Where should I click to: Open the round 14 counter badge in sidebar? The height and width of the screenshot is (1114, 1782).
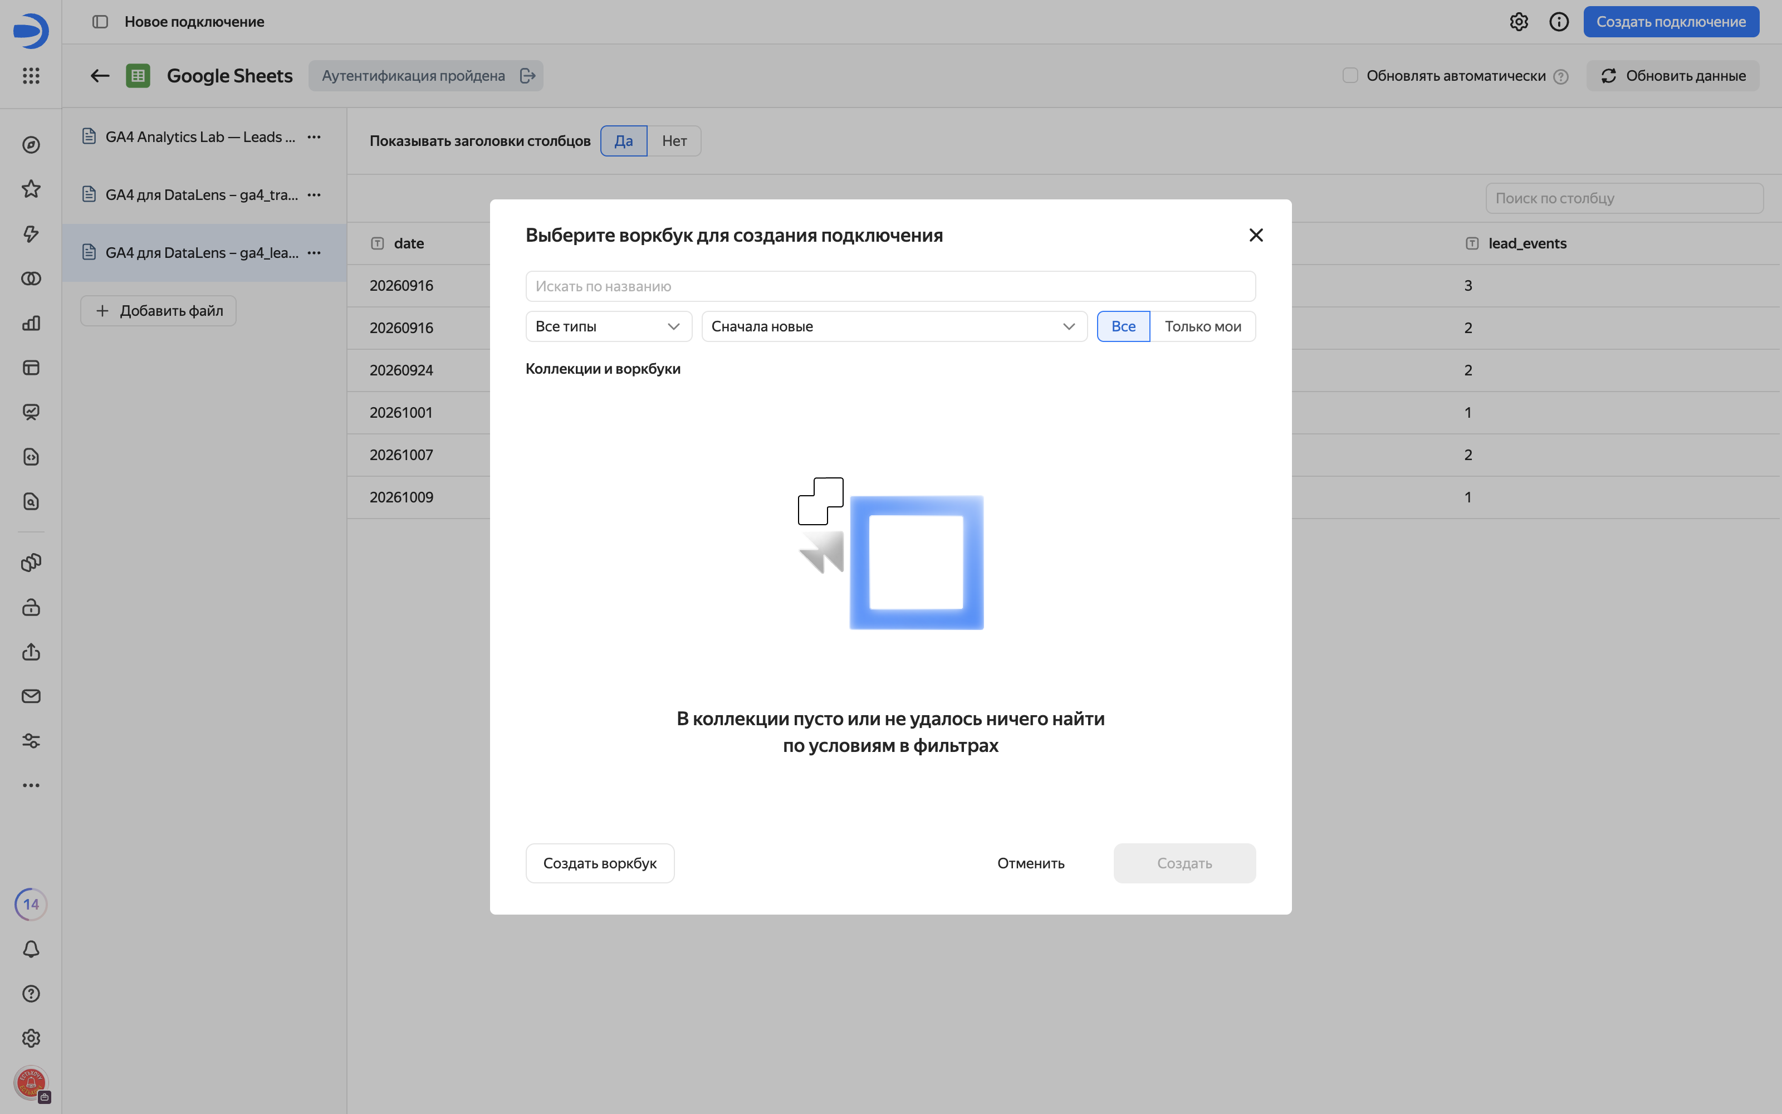pos(31,904)
